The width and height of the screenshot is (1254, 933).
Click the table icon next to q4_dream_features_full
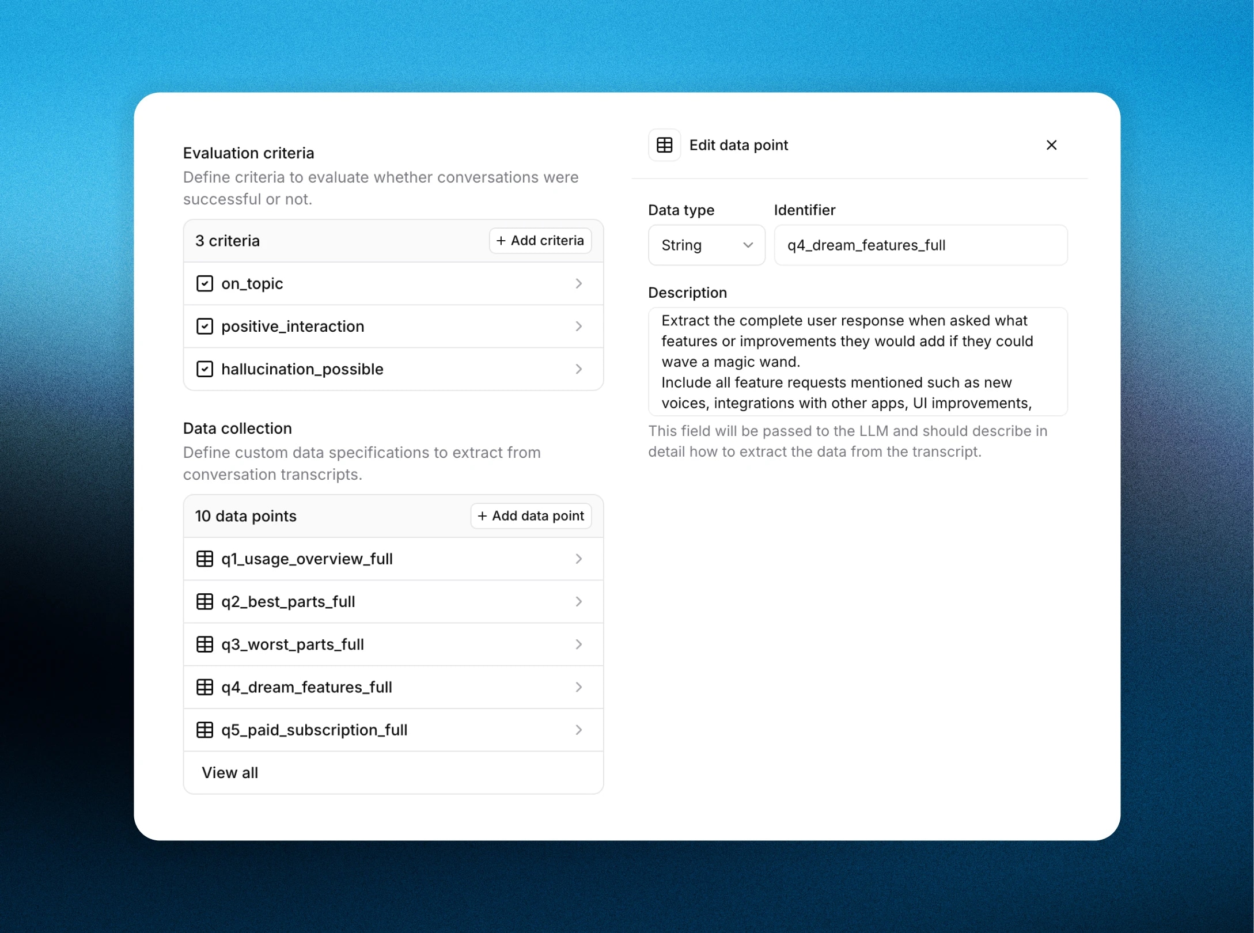(206, 687)
